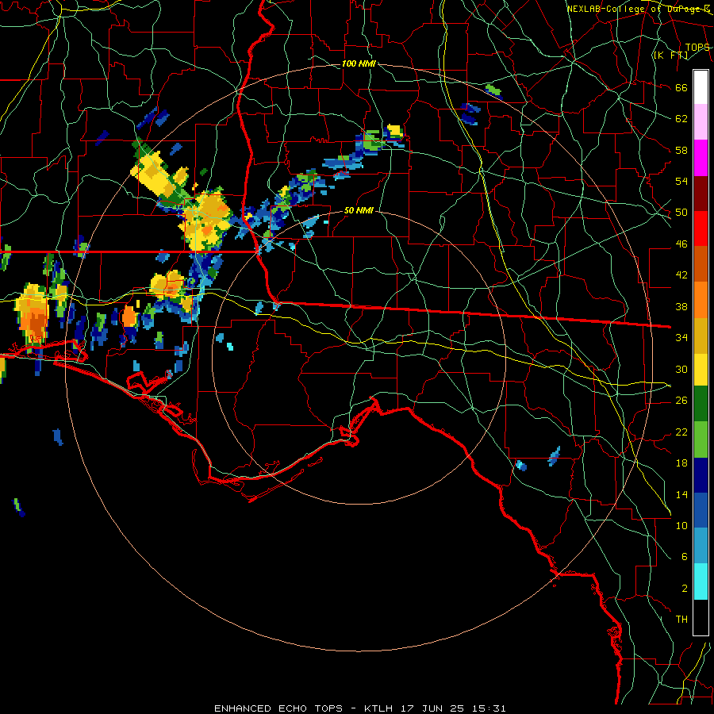Click the "50 NMI" range ring label
The image size is (714, 714).
(x=359, y=210)
